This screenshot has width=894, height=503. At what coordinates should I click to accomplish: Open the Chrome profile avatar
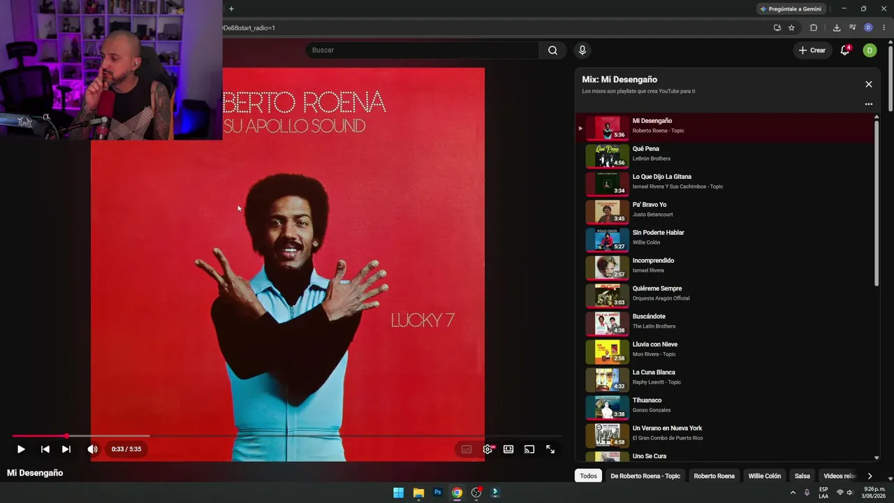pos(868,28)
